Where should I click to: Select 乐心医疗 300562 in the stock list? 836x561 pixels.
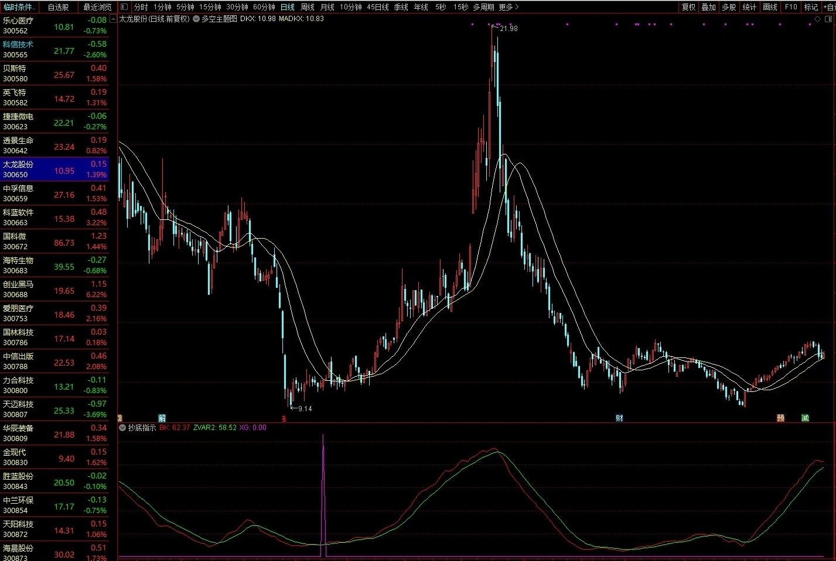tap(54, 25)
